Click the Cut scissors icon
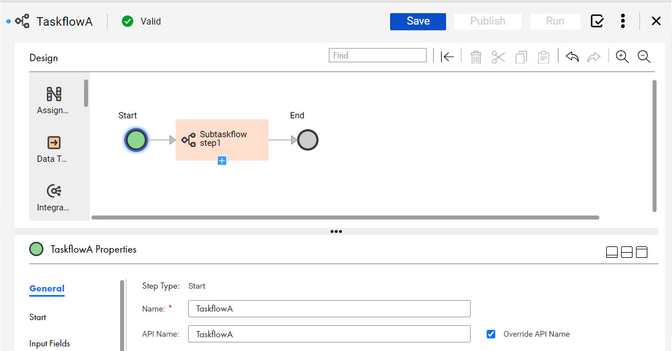This screenshot has width=672, height=351. tap(498, 57)
